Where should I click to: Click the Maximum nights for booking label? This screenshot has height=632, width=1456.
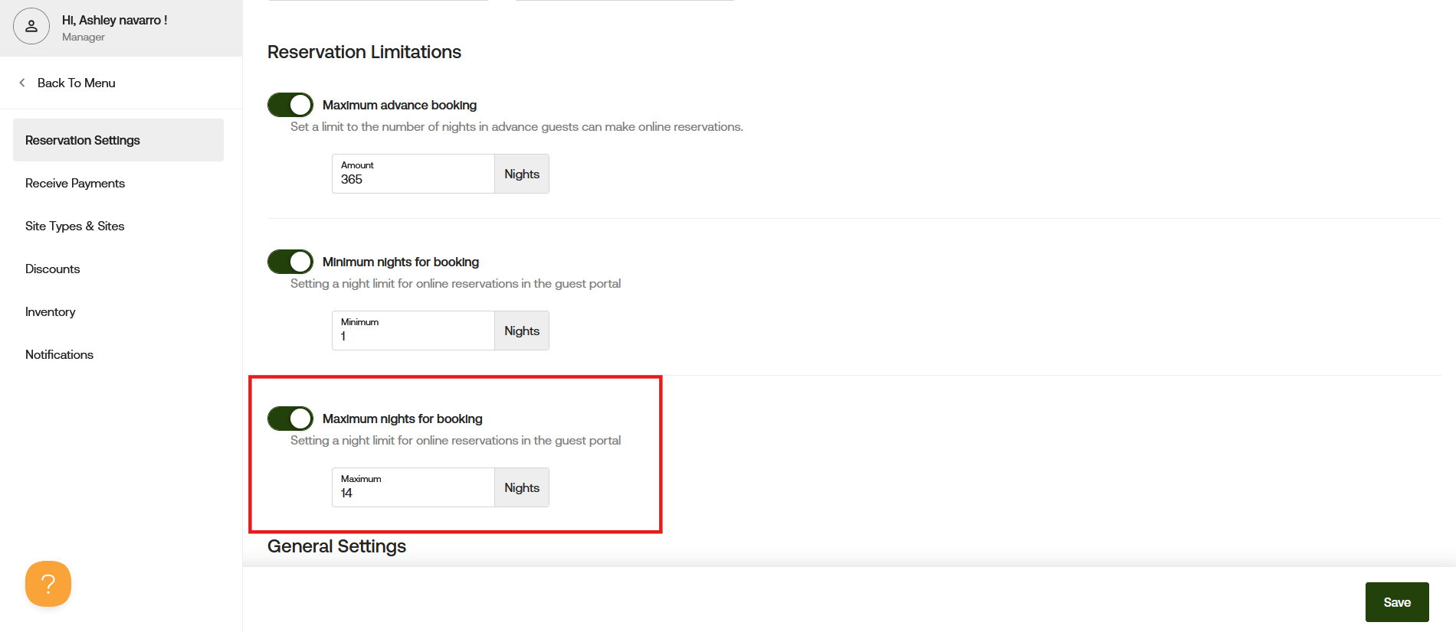(402, 419)
